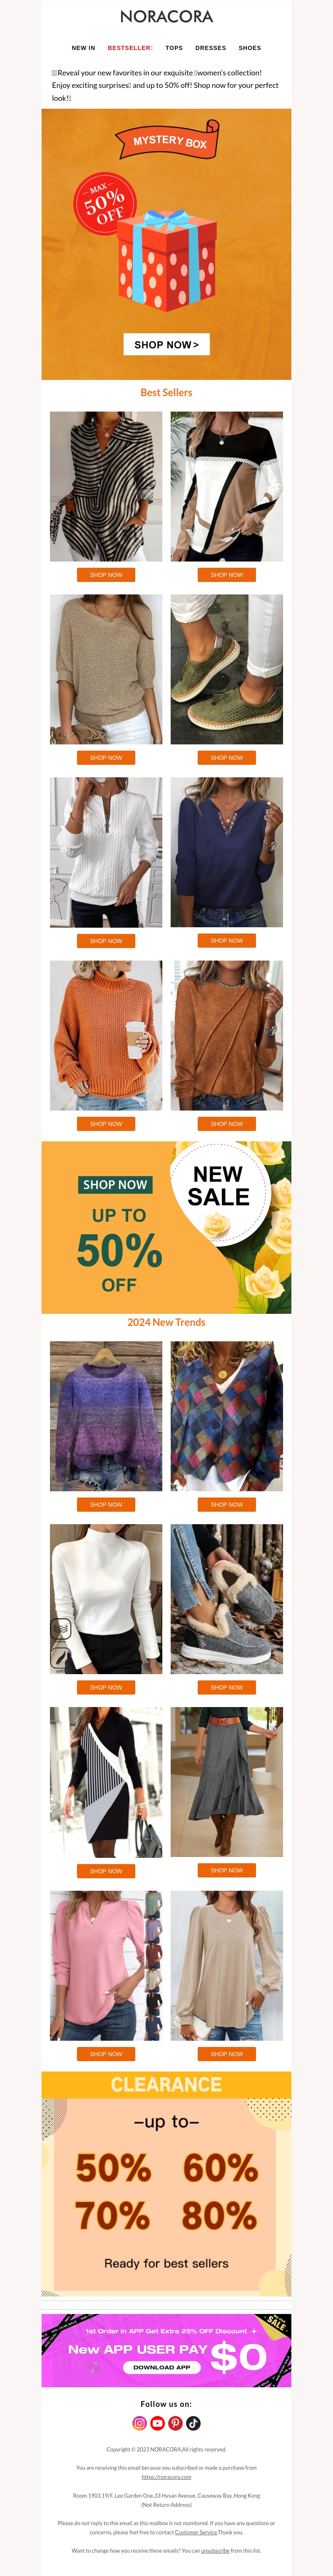
Task: Select the NEW IN menu item
Action: 83,48
